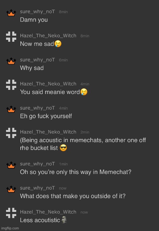The image size is (159, 231).
Task: Click the sunglasses emoji after "bucket list"
Action: click(63, 148)
